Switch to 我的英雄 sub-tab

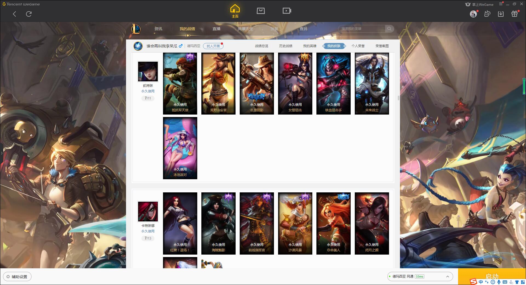click(x=310, y=46)
